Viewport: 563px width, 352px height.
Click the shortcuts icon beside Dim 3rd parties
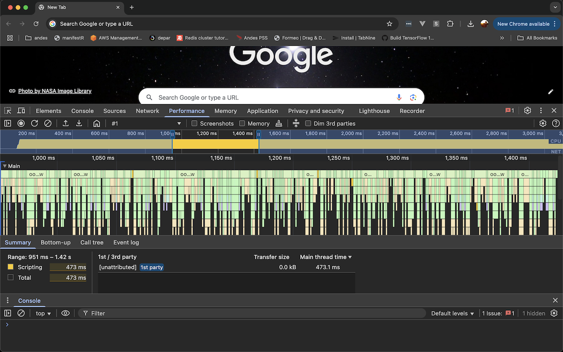click(296, 124)
